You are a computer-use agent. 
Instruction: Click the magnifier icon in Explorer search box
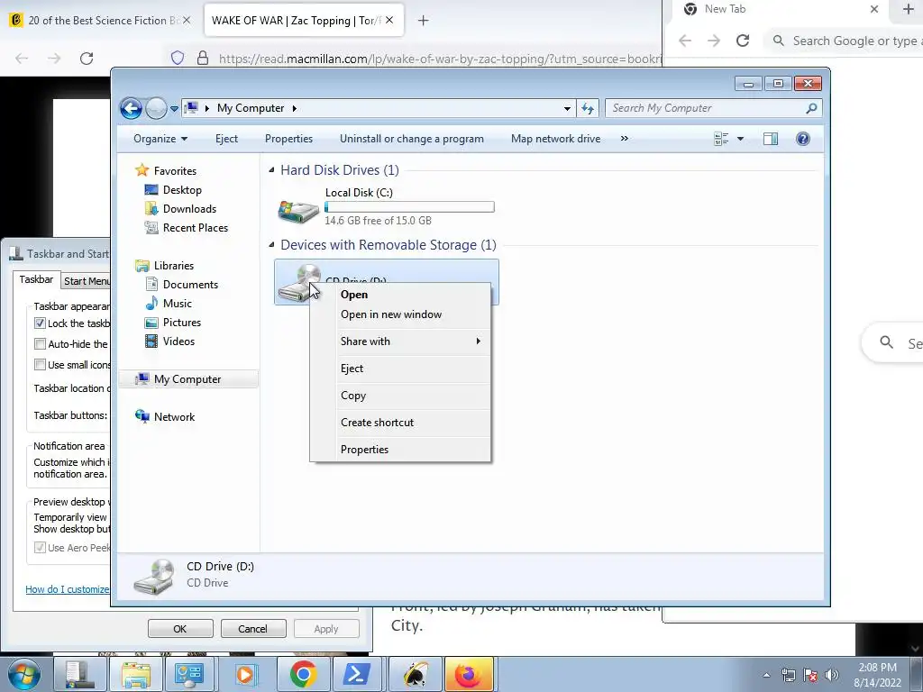pos(812,108)
